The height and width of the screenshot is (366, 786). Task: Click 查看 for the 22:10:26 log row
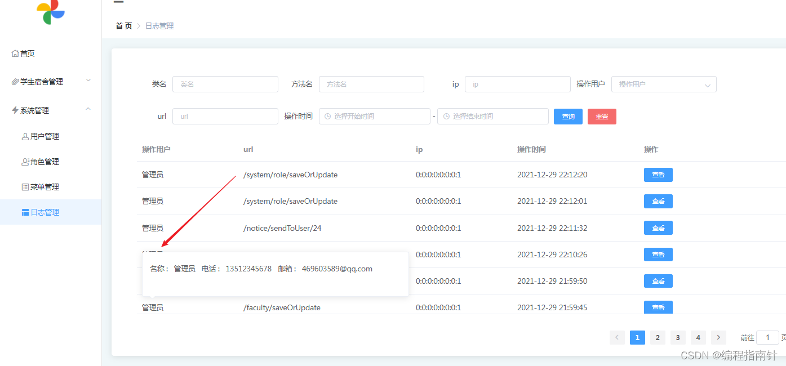(x=658, y=255)
